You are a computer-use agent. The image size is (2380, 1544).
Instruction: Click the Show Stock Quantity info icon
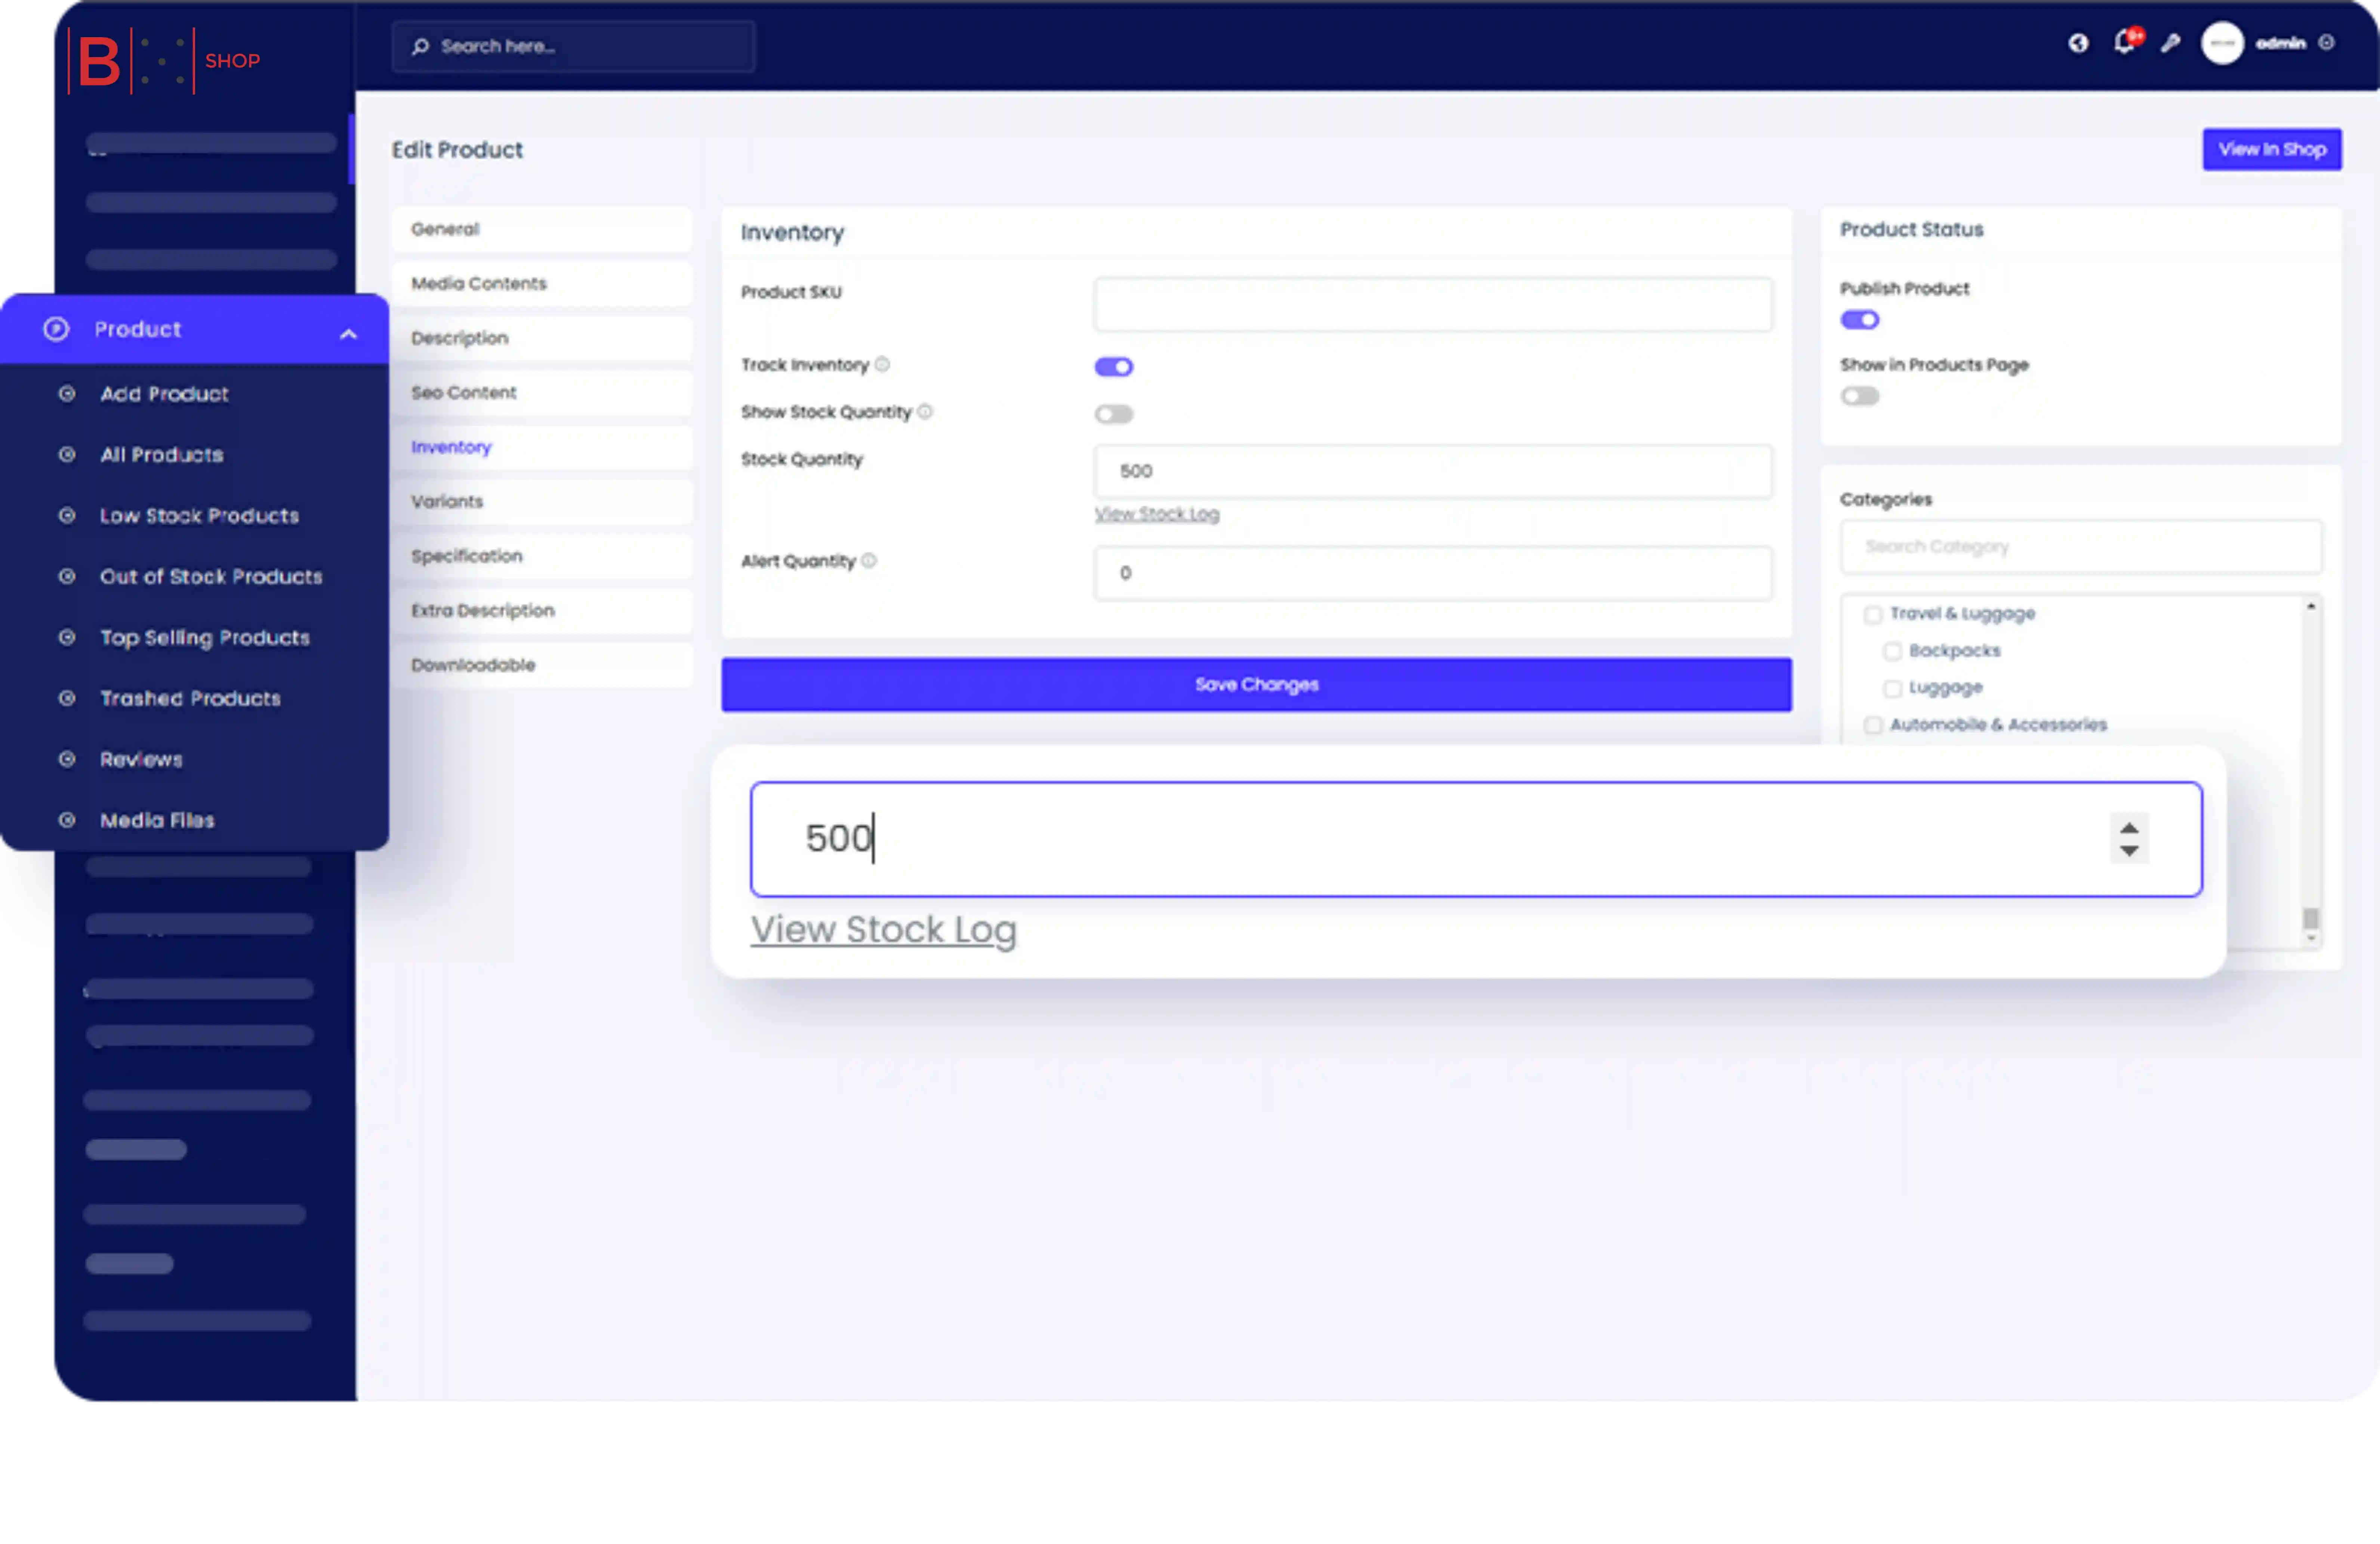click(x=925, y=412)
